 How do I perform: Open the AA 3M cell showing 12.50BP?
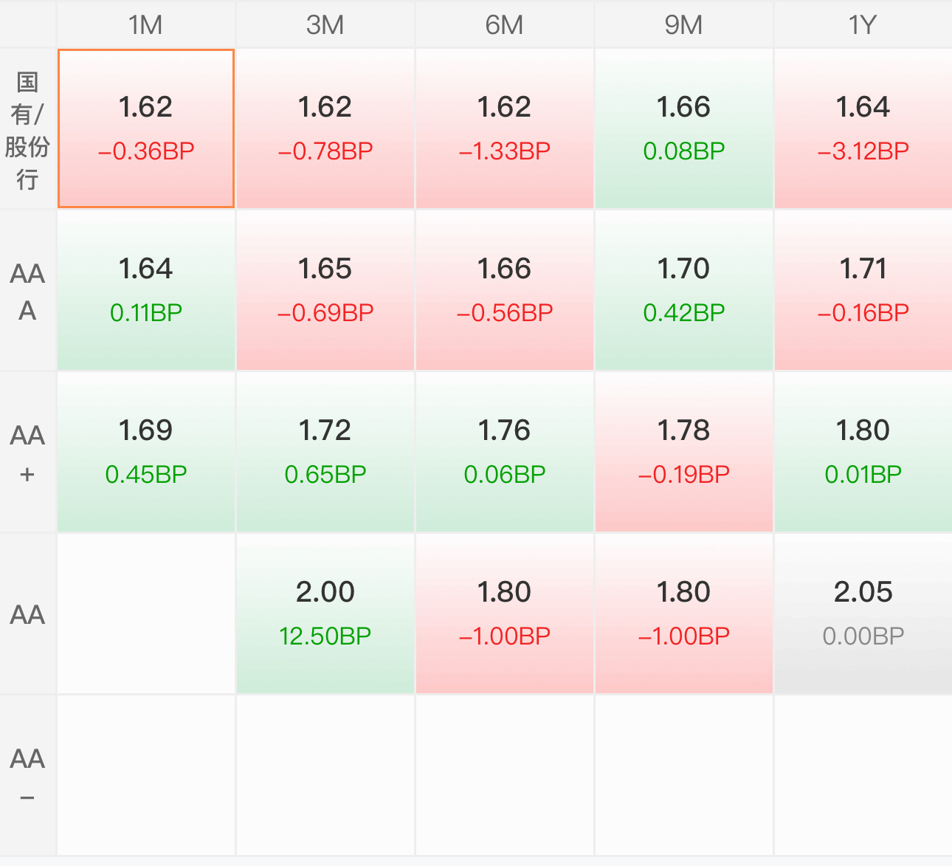point(325,614)
